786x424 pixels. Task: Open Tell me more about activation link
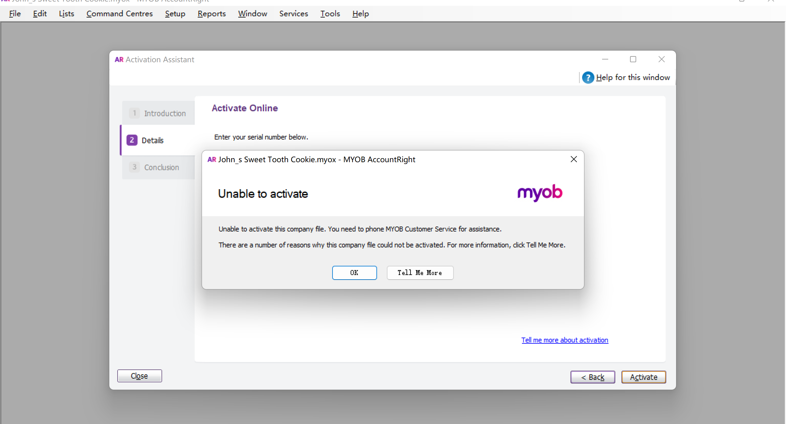pos(565,340)
